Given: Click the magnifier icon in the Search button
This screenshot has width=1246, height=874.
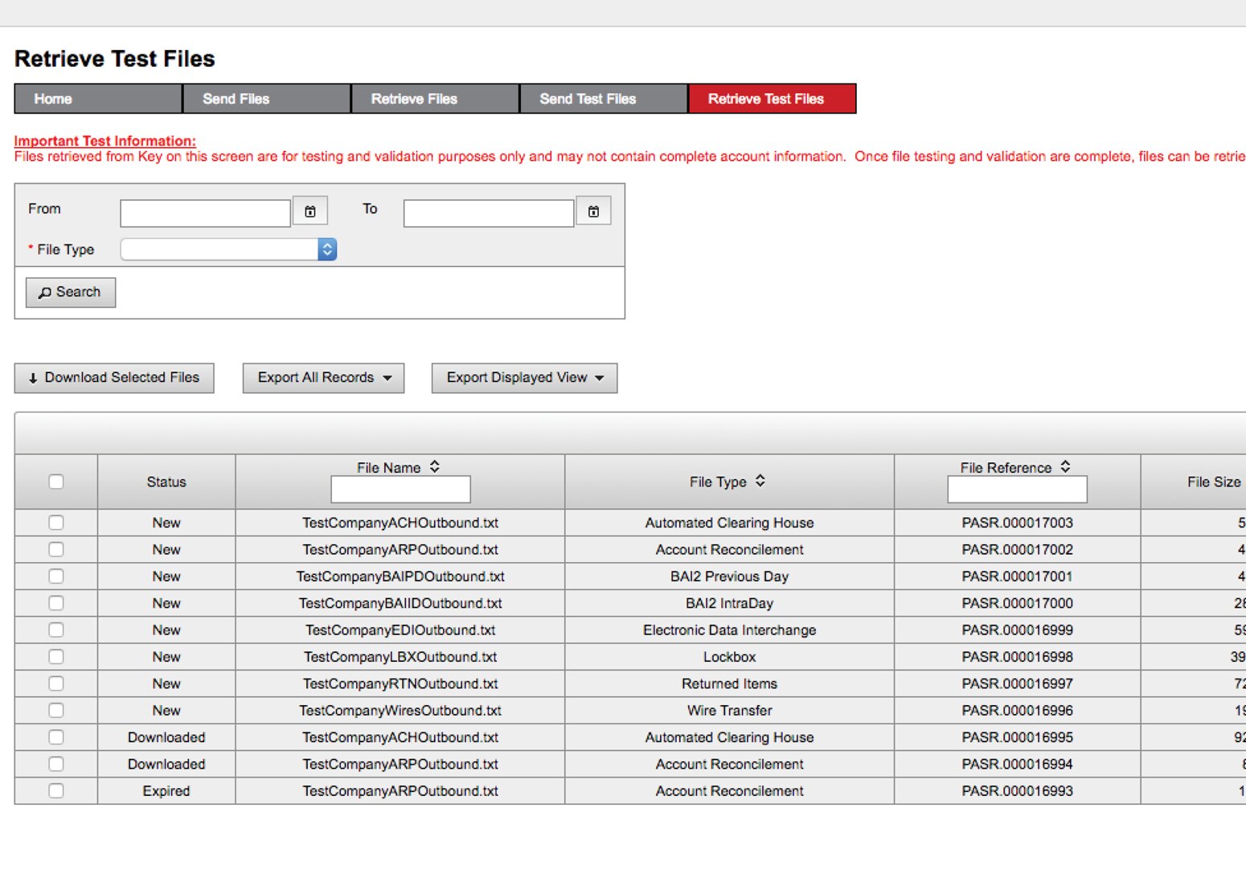Looking at the screenshot, I should tap(46, 292).
